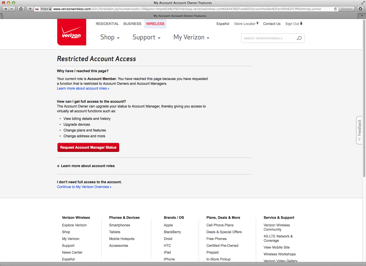Open footer News Center link

coord(72,252)
